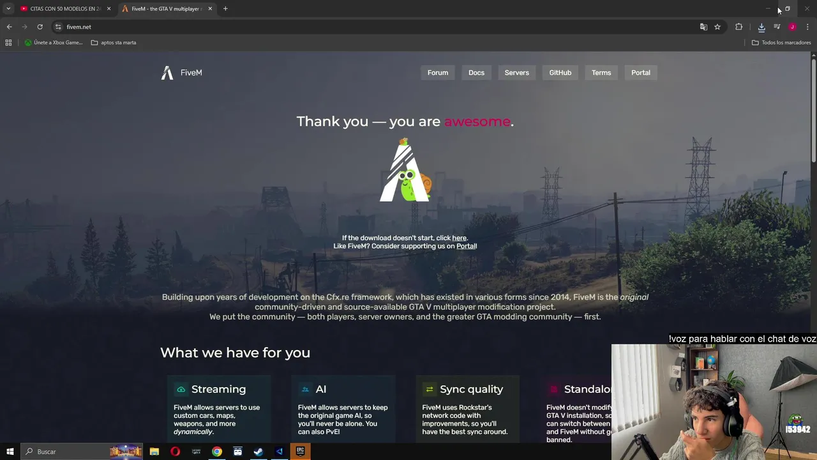Bookmark this page with the star

click(x=717, y=27)
